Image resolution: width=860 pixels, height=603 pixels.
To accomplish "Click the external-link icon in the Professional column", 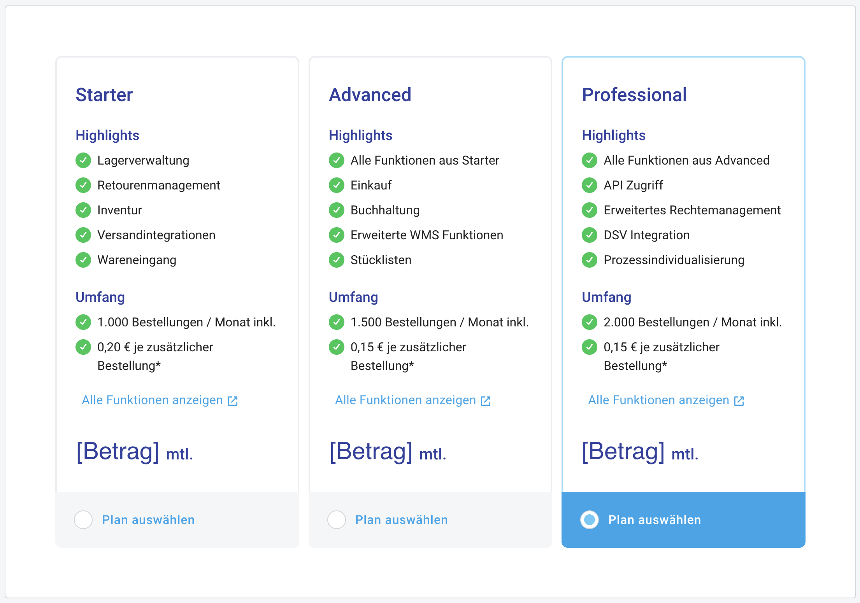I will (x=739, y=400).
